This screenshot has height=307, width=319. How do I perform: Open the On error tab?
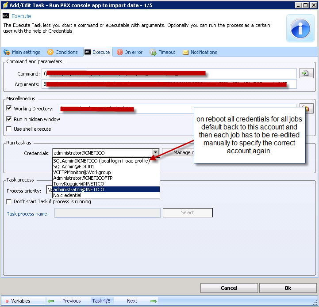[x=129, y=52]
